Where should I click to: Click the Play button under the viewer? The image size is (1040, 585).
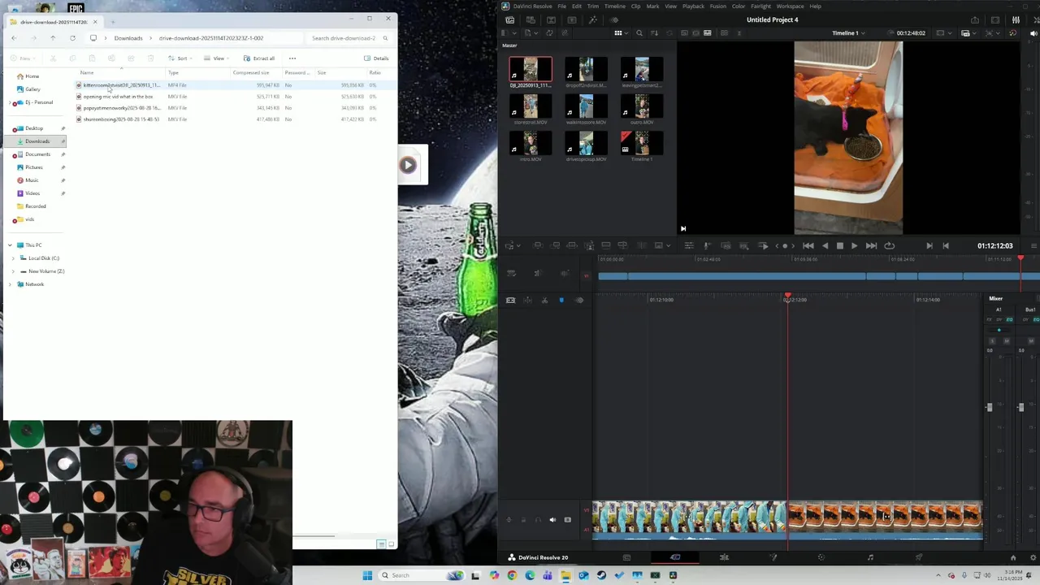coord(854,245)
